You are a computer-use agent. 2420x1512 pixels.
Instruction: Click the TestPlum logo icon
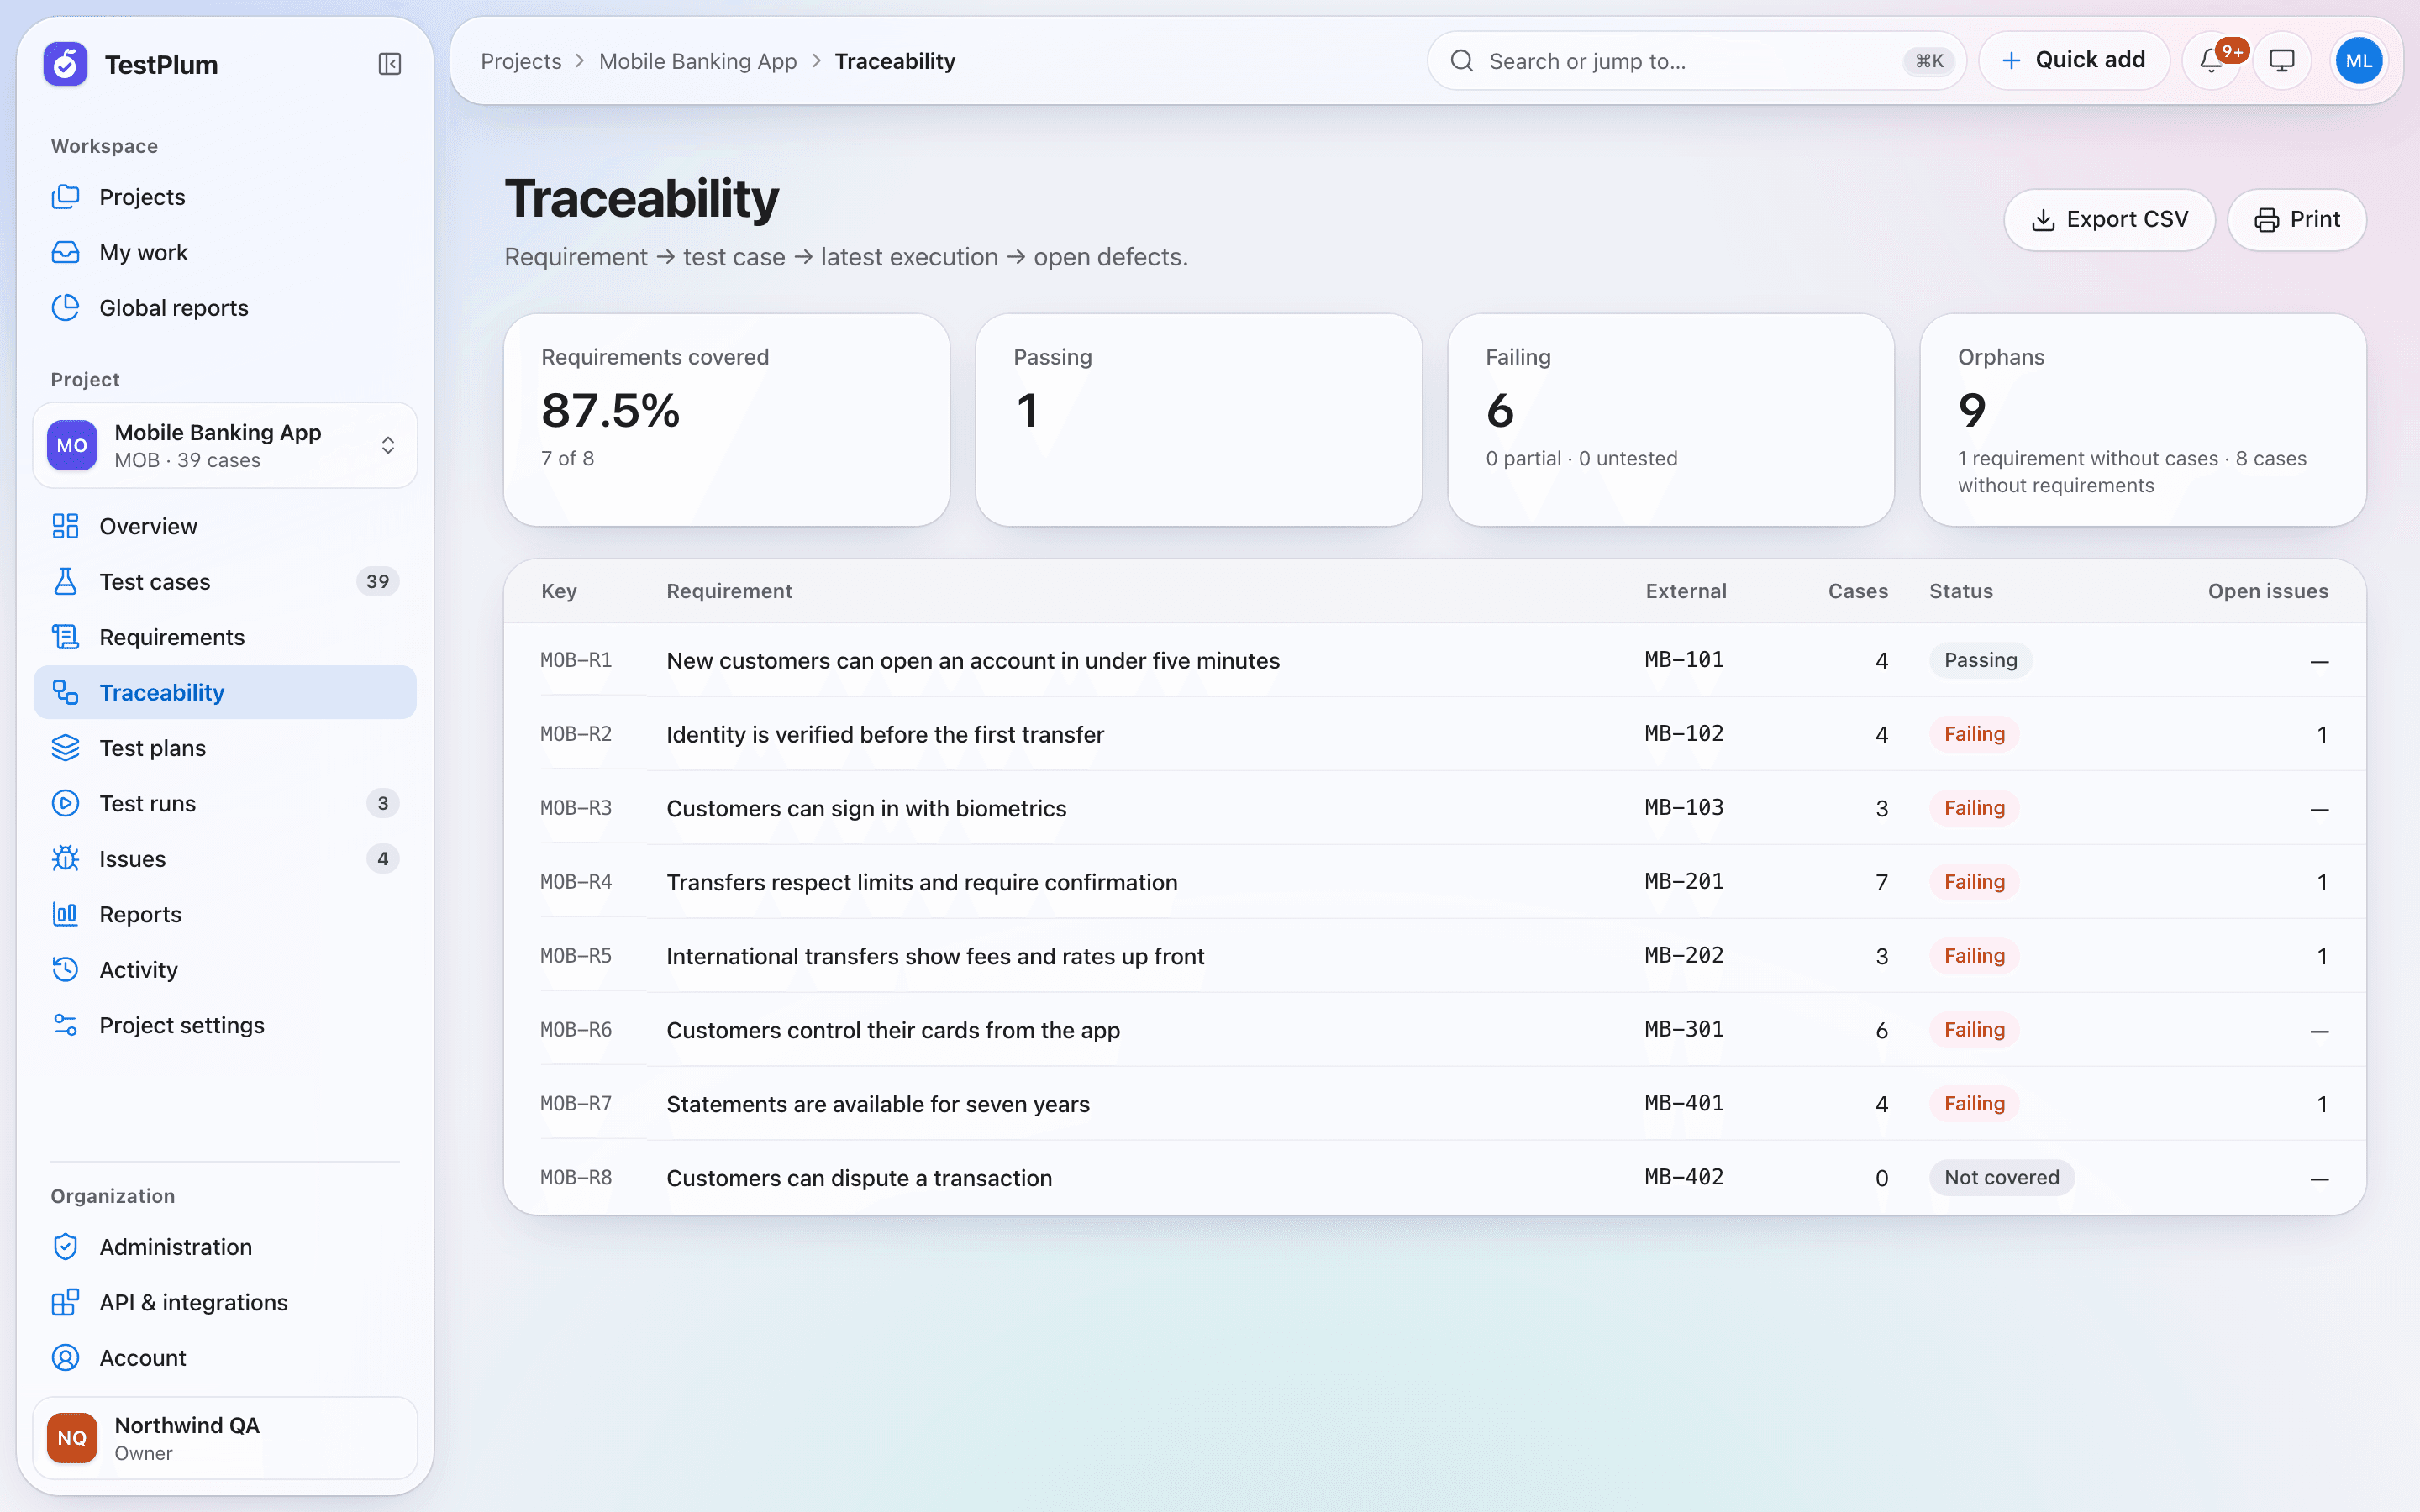click(66, 64)
